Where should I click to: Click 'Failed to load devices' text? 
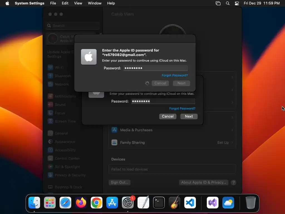pos(129,169)
